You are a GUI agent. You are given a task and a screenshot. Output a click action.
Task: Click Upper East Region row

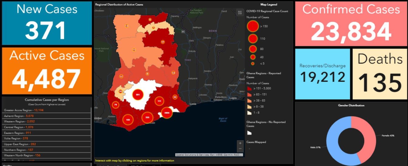click(22, 144)
